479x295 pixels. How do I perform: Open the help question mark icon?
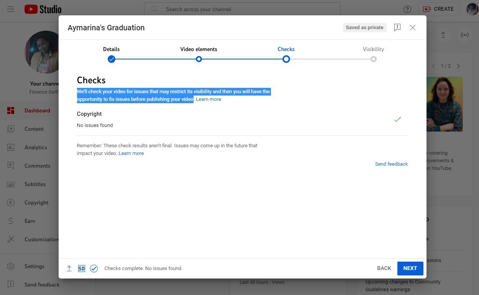pyautogui.click(x=407, y=9)
